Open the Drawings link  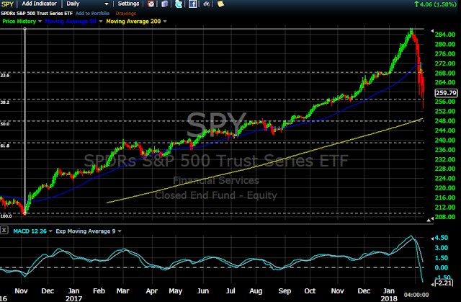click(126, 14)
